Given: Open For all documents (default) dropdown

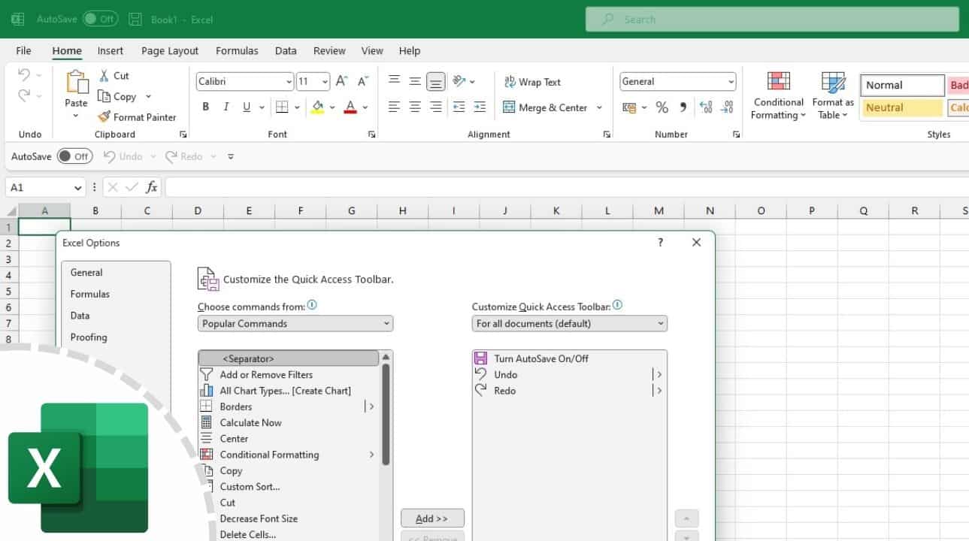Looking at the screenshot, I should pyautogui.click(x=570, y=324).
